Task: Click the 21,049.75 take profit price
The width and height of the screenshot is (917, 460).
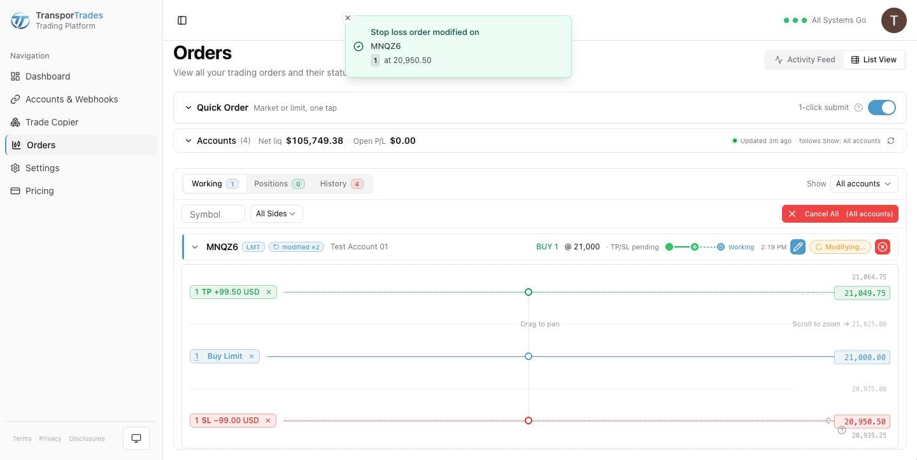Action: (x=862, y=293)
